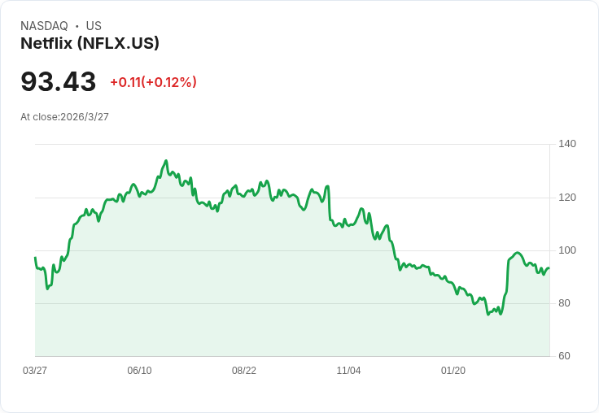Image resolution: width=599 pixels, height=413 pixels.
Task: Click the At close date text
Action: coord(64,117)
